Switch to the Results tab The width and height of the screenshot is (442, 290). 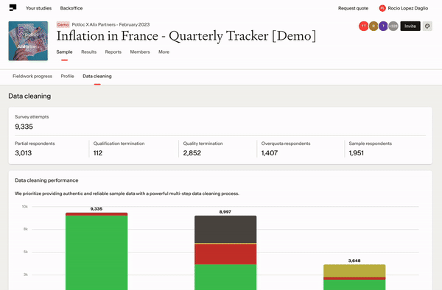click(89, 52)
